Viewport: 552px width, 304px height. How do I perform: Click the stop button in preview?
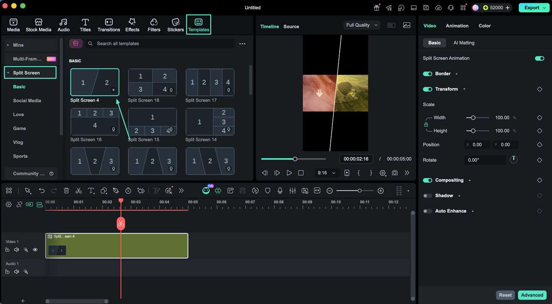click(x=301, y=173)
